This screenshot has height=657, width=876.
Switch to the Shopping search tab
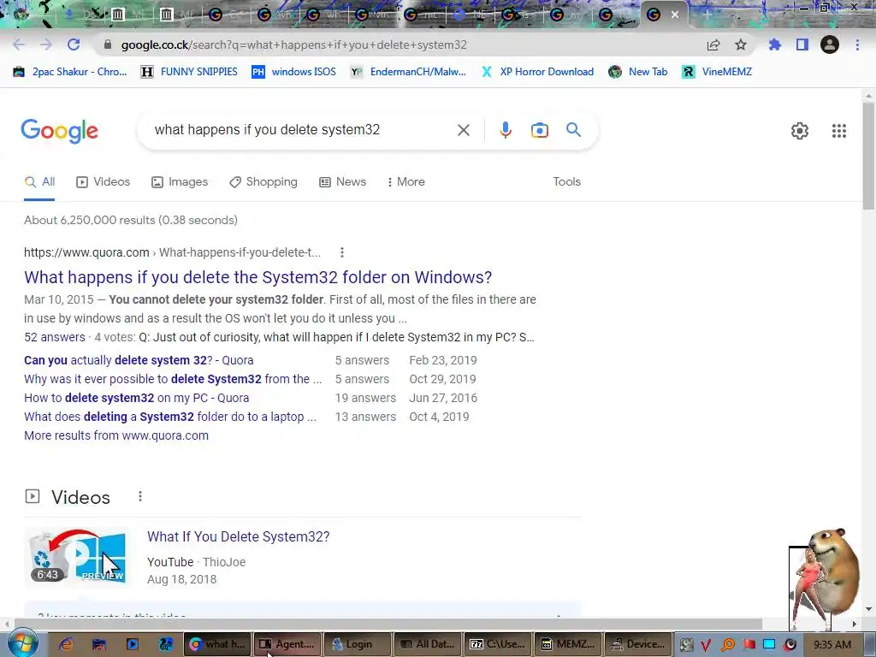click(x=263, y=182)
